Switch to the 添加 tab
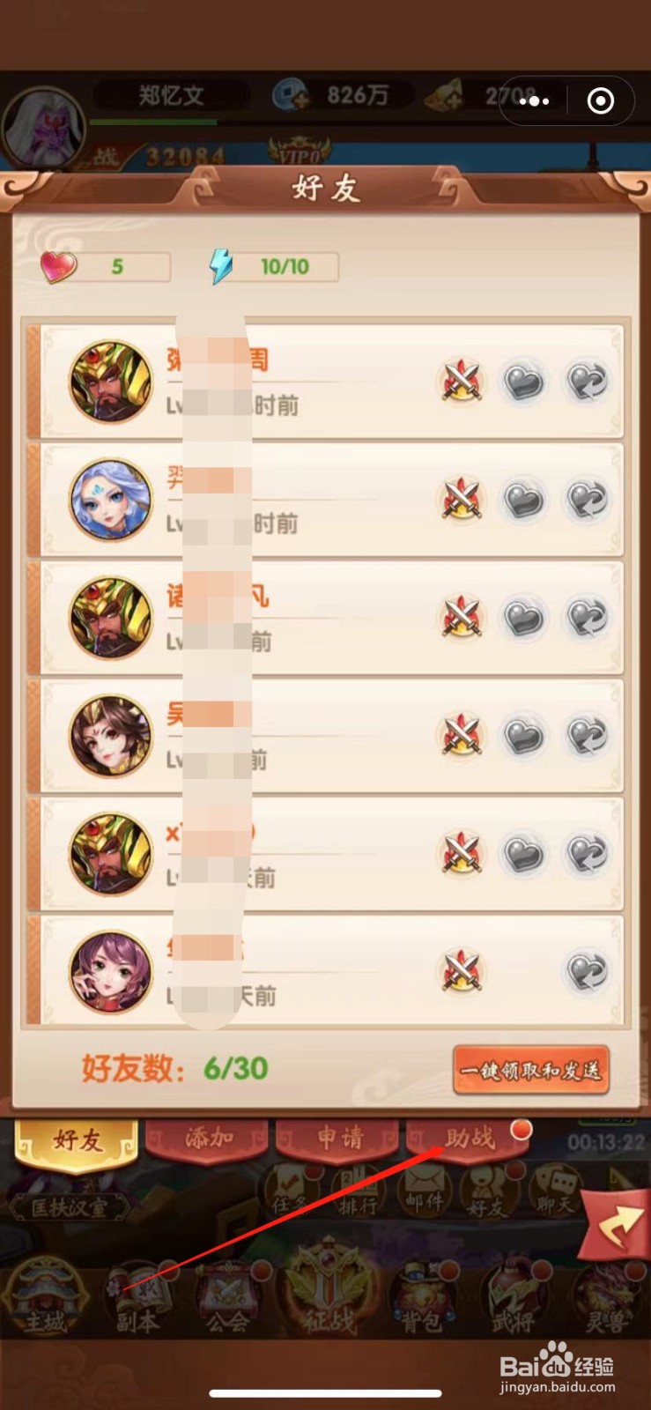Screen dimensions: 651x1410 coord(208,1139)
